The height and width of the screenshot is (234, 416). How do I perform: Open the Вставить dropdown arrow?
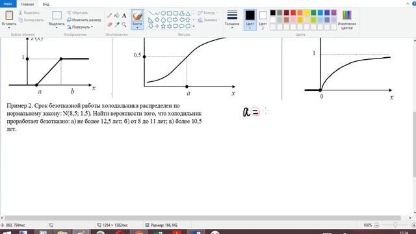[9, 28]
